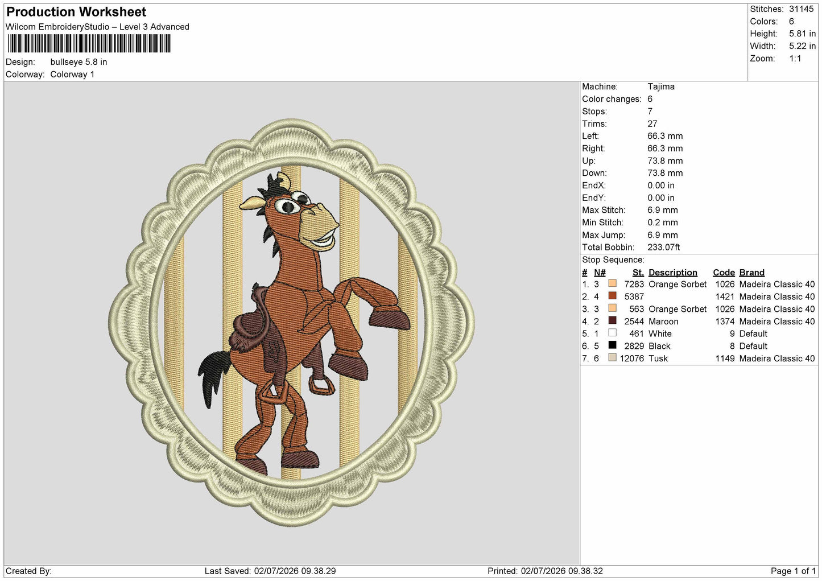Click the Min Stitch value 0.2 mm
The height and width of the screenshot is (581, 822).
click(663, 222)
